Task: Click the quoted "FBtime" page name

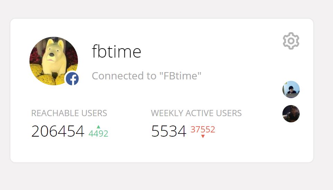Action: coord(180,75)
